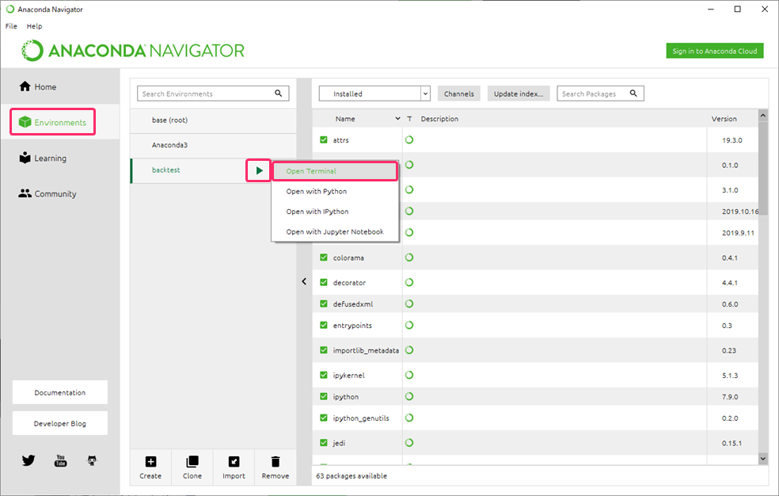Image resolution: width=779 pixels, height=496 pixels.
Task: Click the status circle next to colorama
Action: [x=409, y=258]
